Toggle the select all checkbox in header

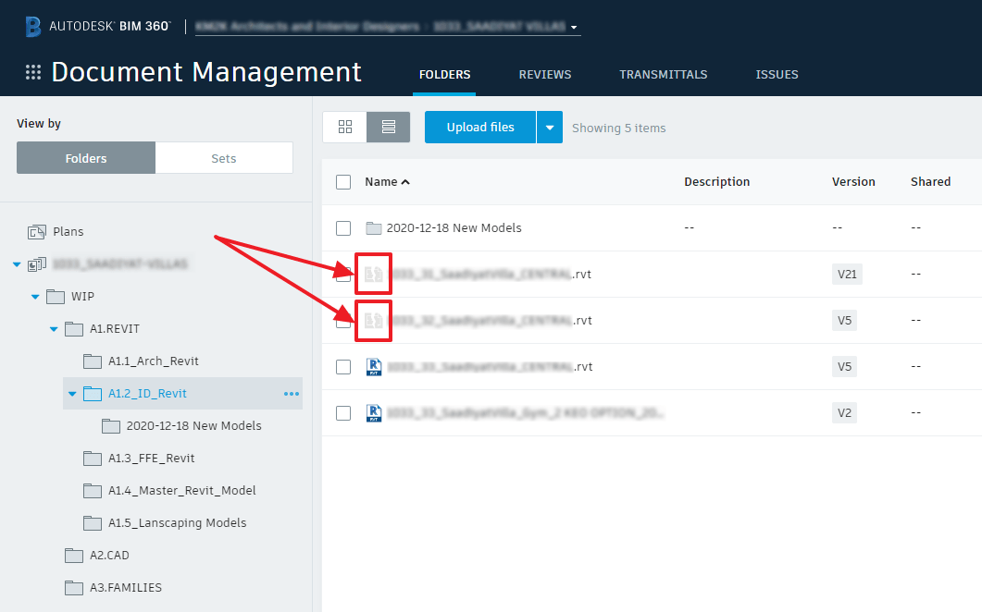click(343, 182)
